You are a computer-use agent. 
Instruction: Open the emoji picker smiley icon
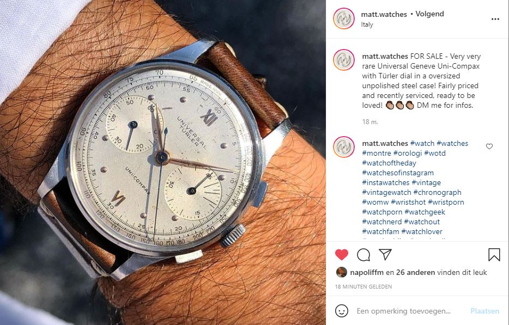pos(342,311)
